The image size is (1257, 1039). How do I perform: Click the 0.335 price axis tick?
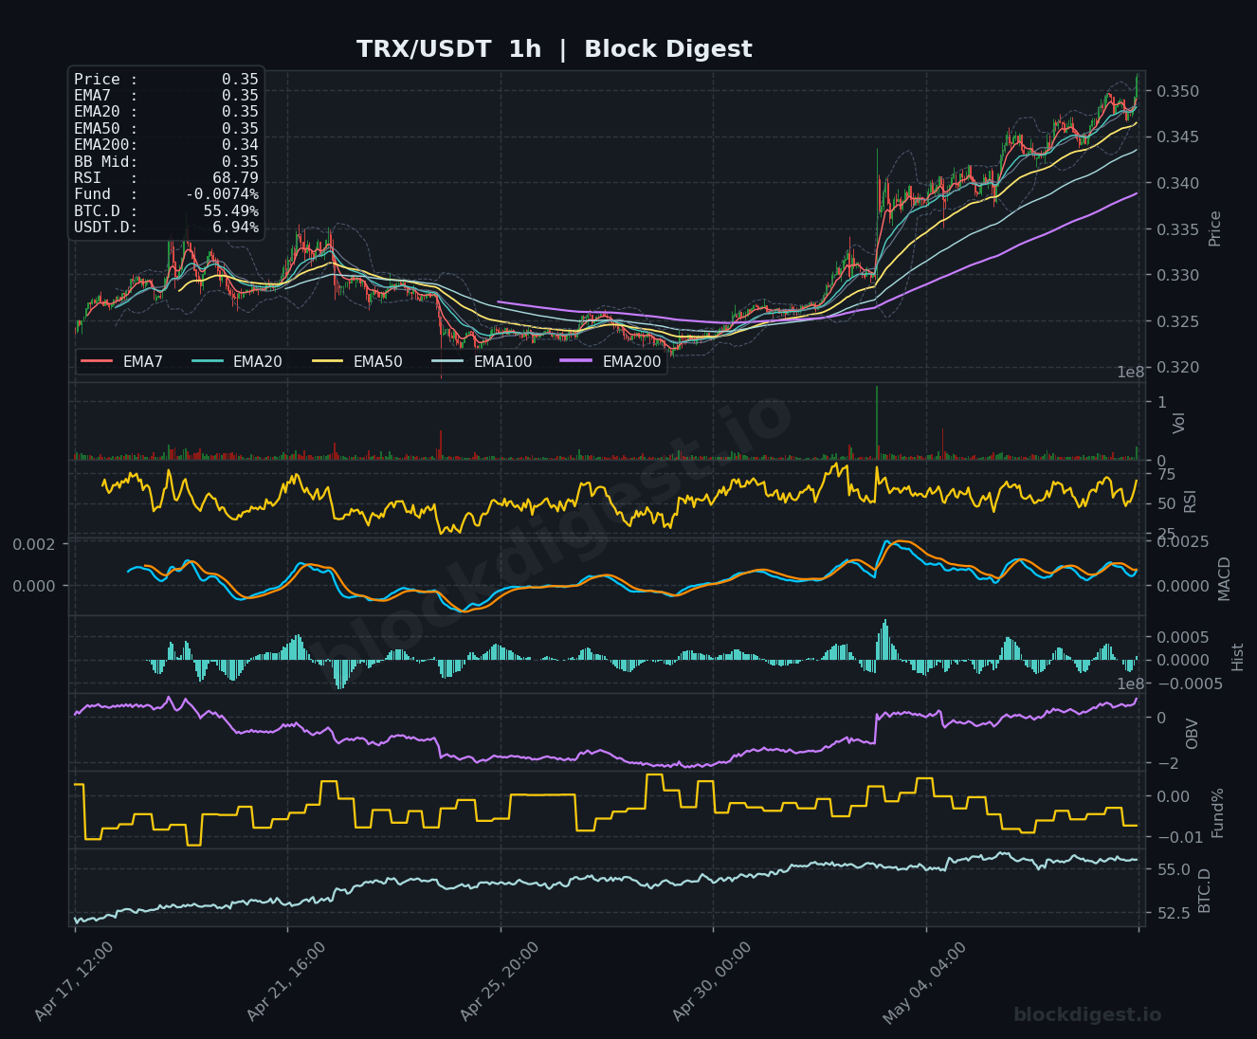click(1176, 229)
